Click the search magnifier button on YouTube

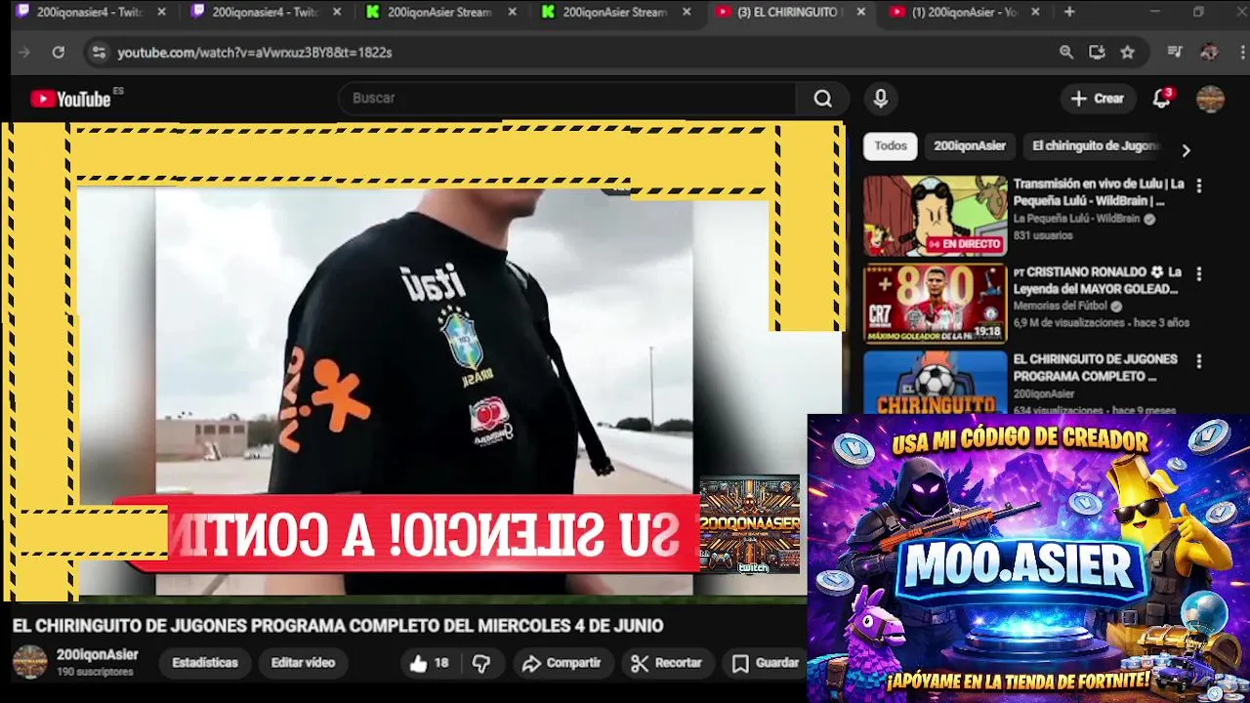[x=822, y=99]
